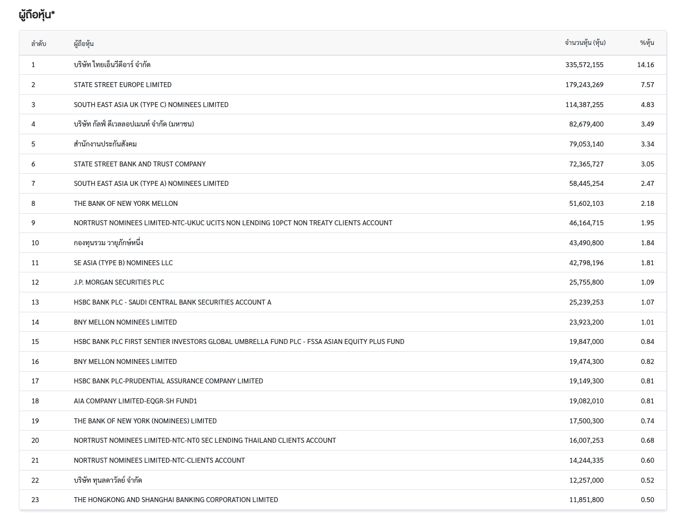The image size is (685, 516).
Task: Click the ลำดับ column header
Action: (38, 43)
